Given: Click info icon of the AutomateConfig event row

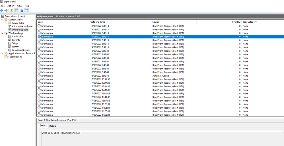Looking at the screenshot, I should tap(39, 76).
